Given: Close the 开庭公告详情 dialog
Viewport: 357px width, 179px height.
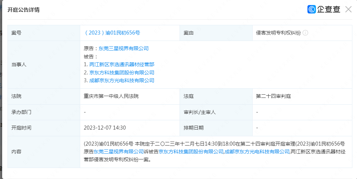Looking at the screenshot, I should (x=348, y=9).
